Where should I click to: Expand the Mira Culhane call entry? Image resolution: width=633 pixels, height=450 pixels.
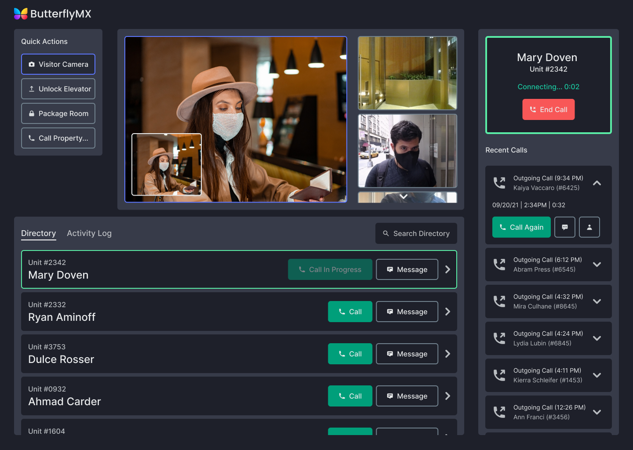597,301
